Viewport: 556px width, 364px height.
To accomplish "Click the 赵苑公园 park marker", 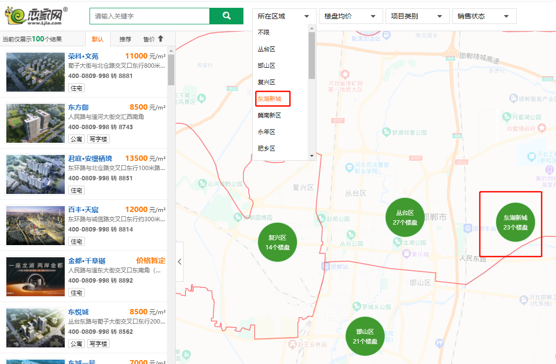I will (321, 218).
